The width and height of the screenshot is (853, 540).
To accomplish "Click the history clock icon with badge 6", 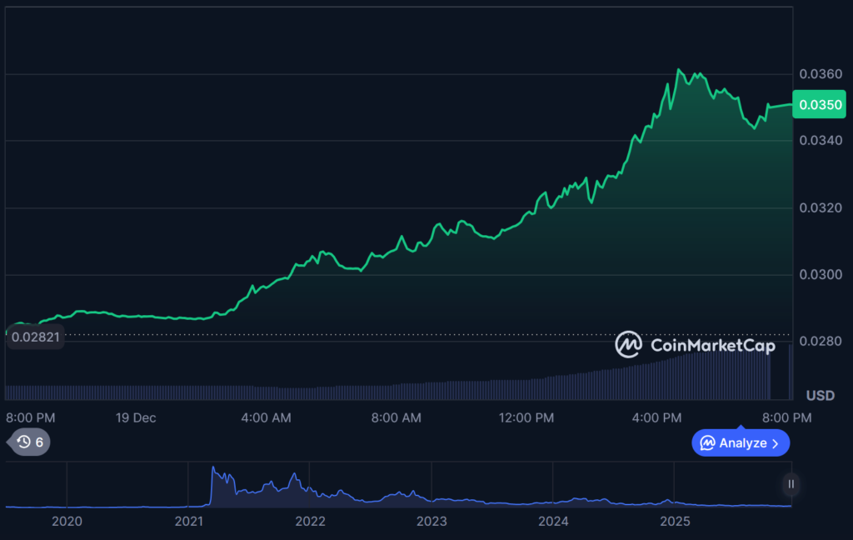I will [24, 442].
